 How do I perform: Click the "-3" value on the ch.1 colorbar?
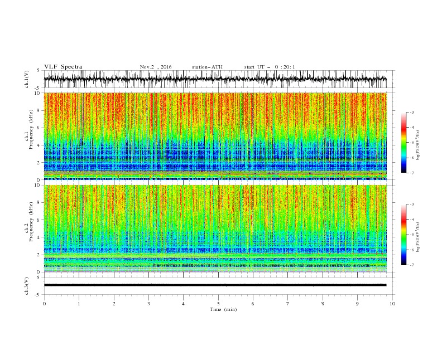[411, 112]
